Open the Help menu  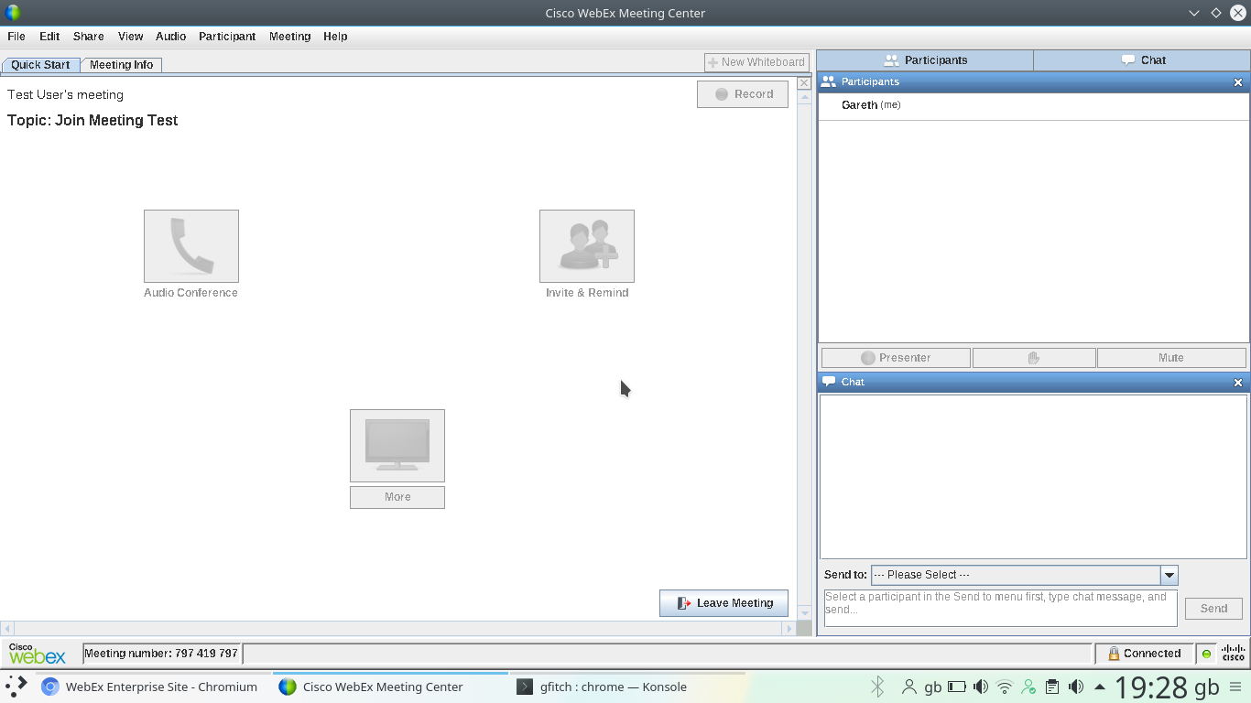pyautogui.click(x=335, y=37)
